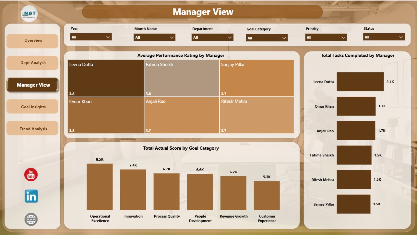This screenshot has width=417, height=235.
Task: Click 'Average Performance Rating by Manager' title
Action: tap(181, 56)
